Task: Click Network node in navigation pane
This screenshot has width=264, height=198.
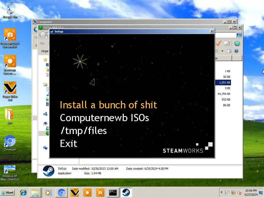Action: pos(45,148)
